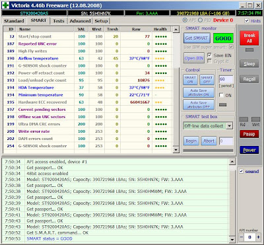Toggle the sound checkbox
The width and height of the screenshot is (264, 245).
pyautogui.click(x=242, y=171)
